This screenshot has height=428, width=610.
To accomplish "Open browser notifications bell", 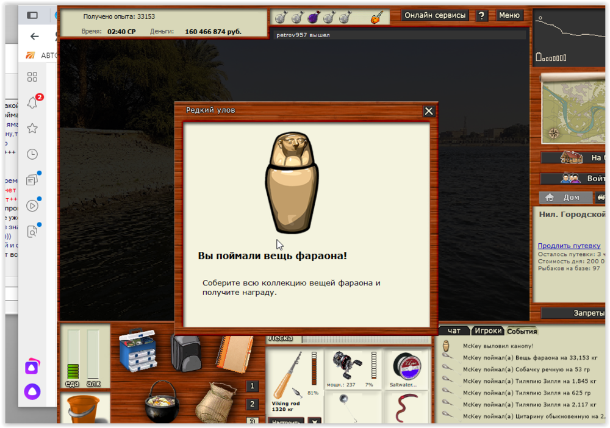I will [x=32, y=102].
